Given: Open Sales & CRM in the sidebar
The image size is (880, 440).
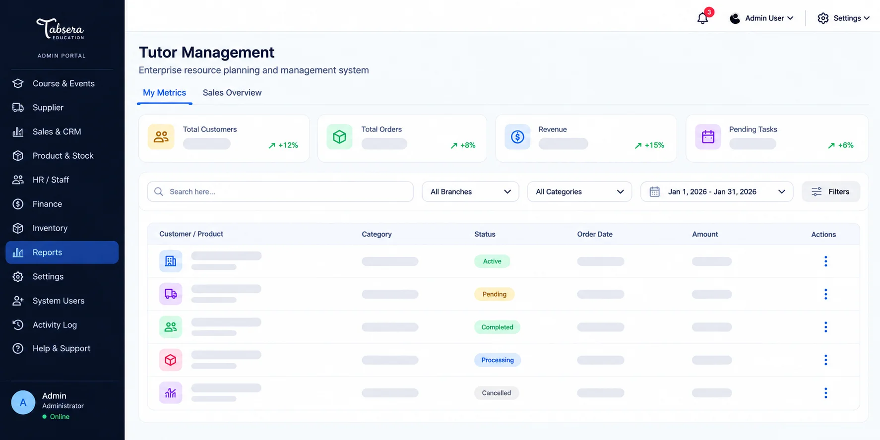Looking at the screenshot, I should (62, 132).
